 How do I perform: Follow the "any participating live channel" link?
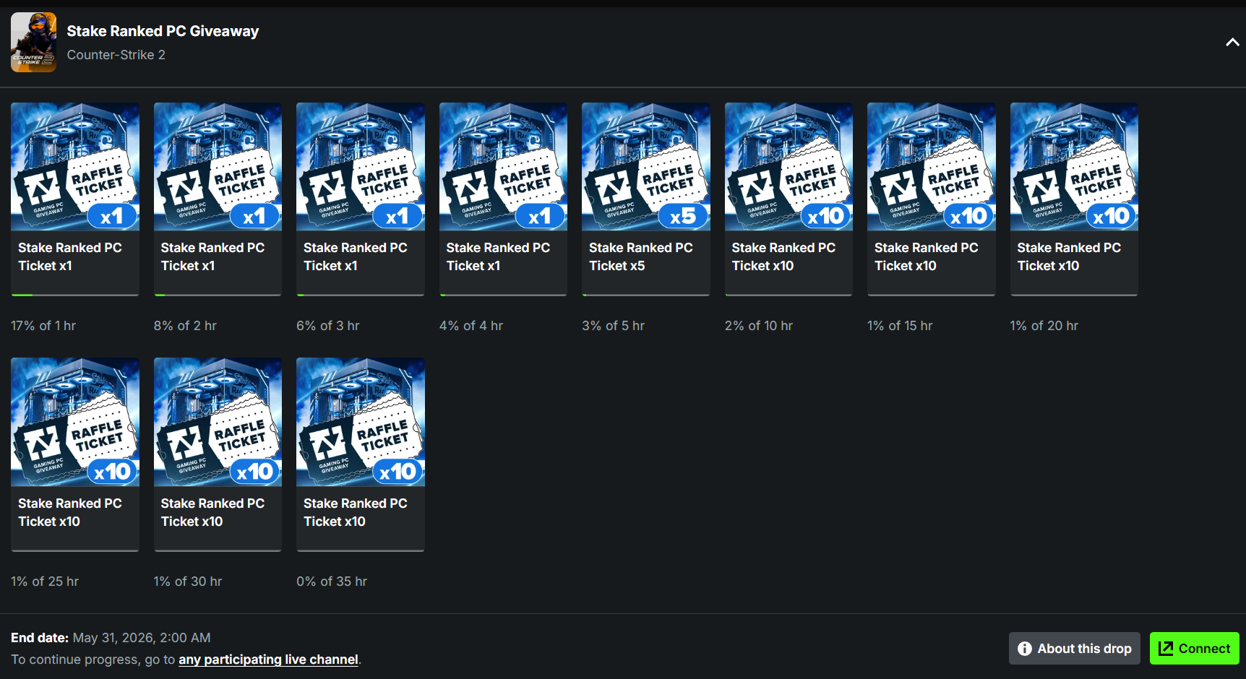[x=268, y=659]
